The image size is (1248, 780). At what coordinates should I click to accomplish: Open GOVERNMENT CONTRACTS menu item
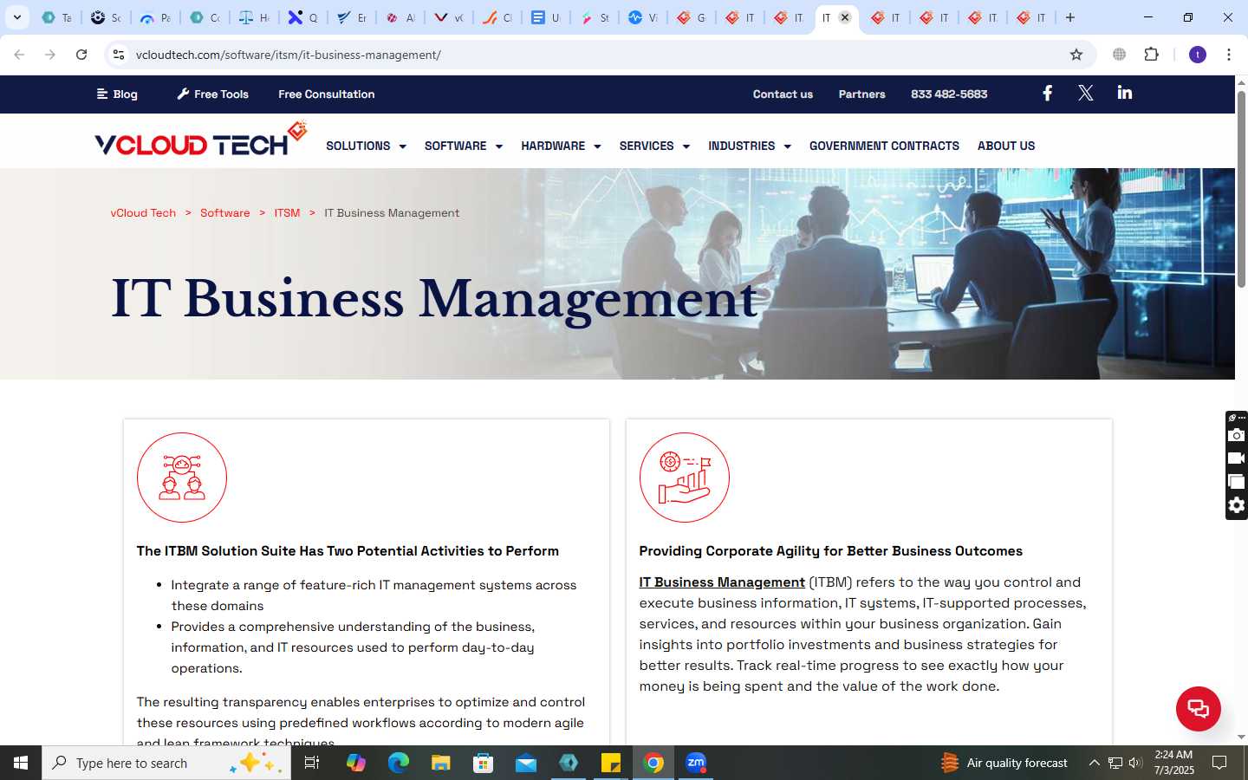884,146
